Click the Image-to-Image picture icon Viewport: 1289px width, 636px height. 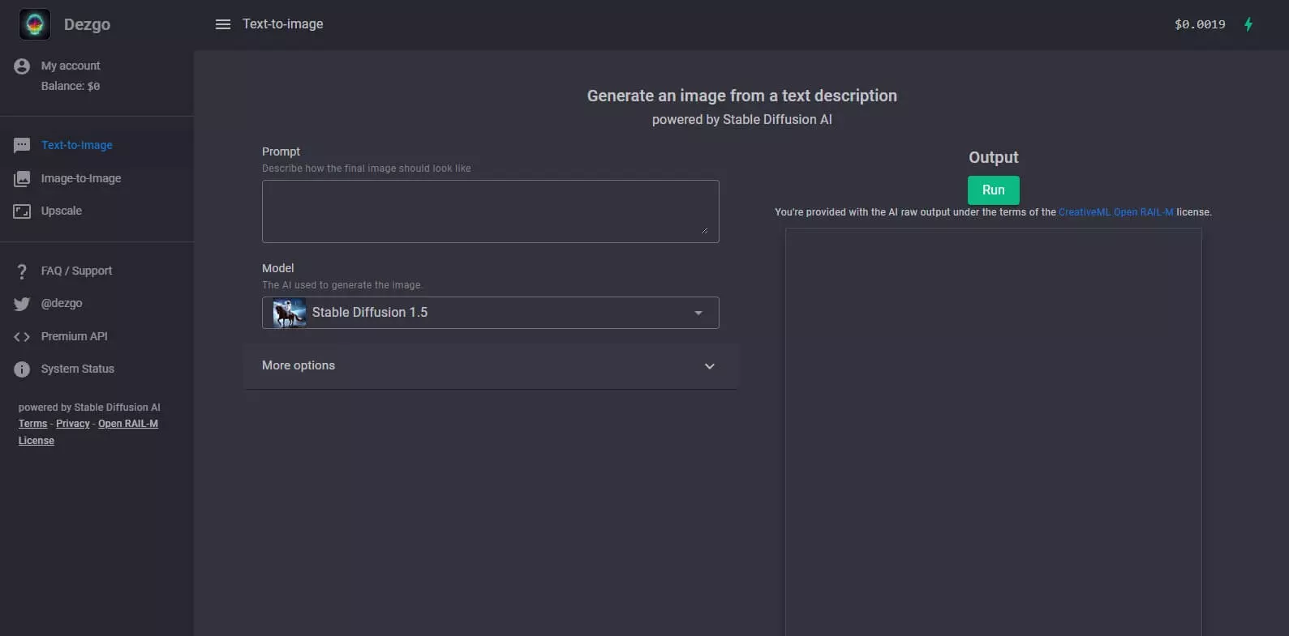22,179
